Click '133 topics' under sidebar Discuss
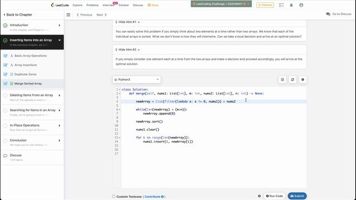Viewport: 356px width, 200px height. (x=16, y=160)
